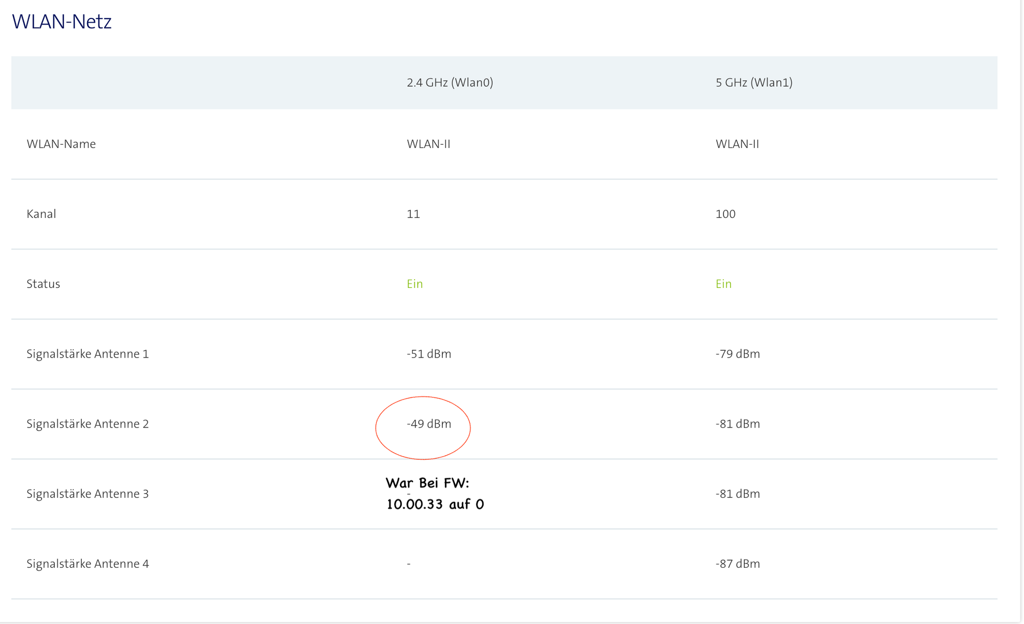Viewport: 1024px width, 624px height.
Task: Click the Status row label
Action: (44, 284)
